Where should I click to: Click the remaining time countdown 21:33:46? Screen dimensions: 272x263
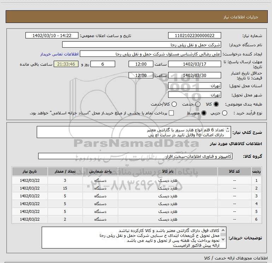(66, 64)
